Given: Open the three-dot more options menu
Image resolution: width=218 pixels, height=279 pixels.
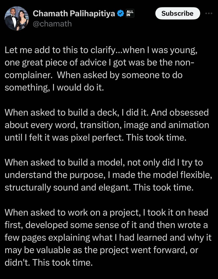Looking at the screenshot, I should pyautogui.click(x=209, y=13).
